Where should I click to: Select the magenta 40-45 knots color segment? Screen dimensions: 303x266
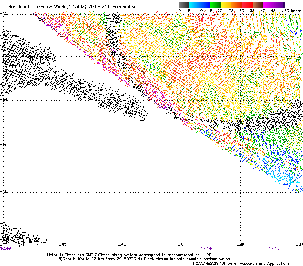click(x=269, y=5)
